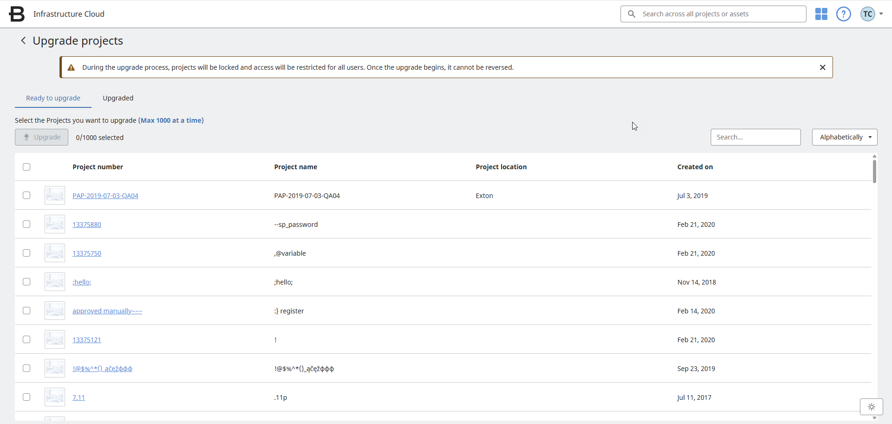Expand the TC user account menu

(871, 14)
